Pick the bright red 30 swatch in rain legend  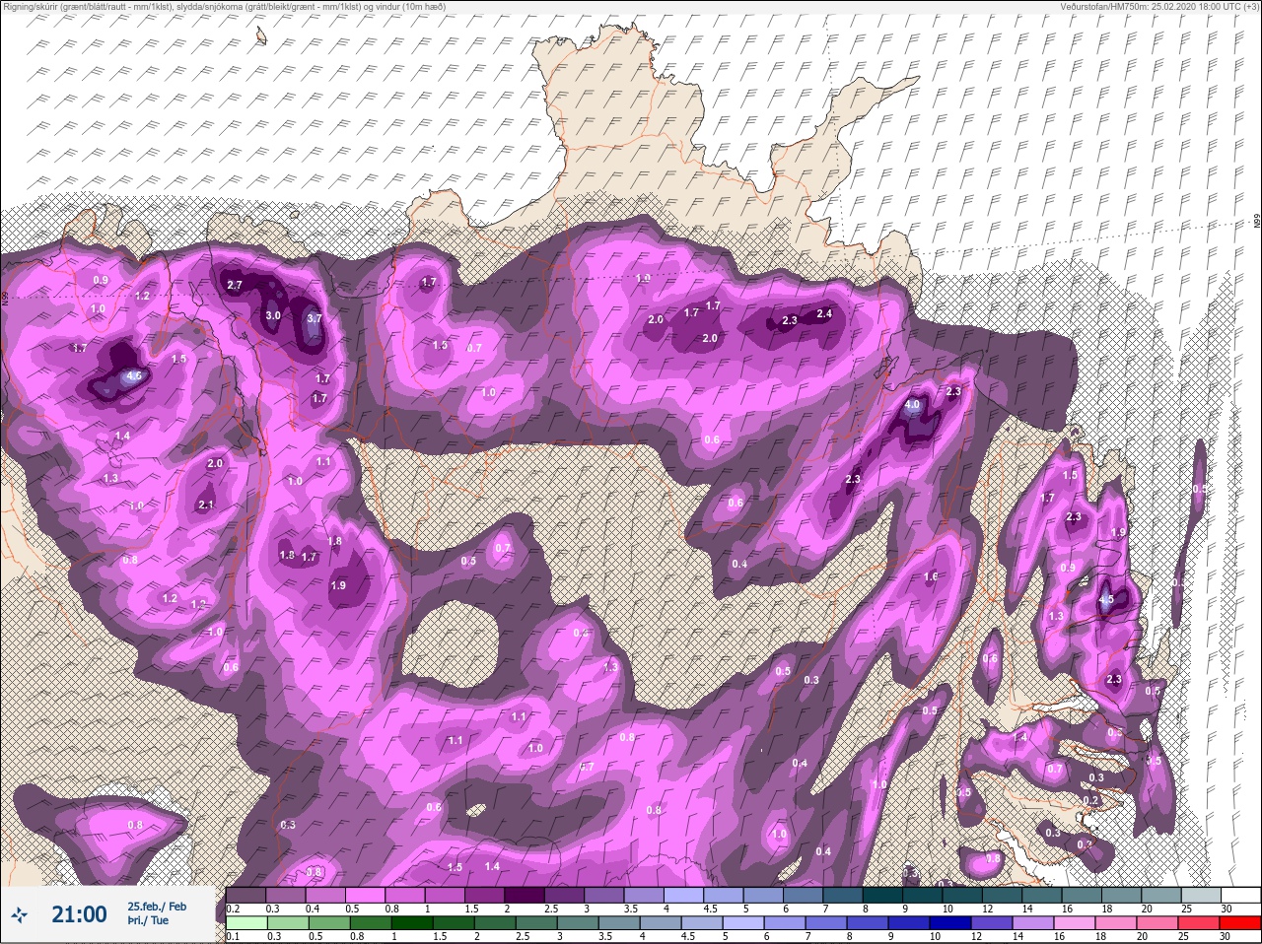1239,923
